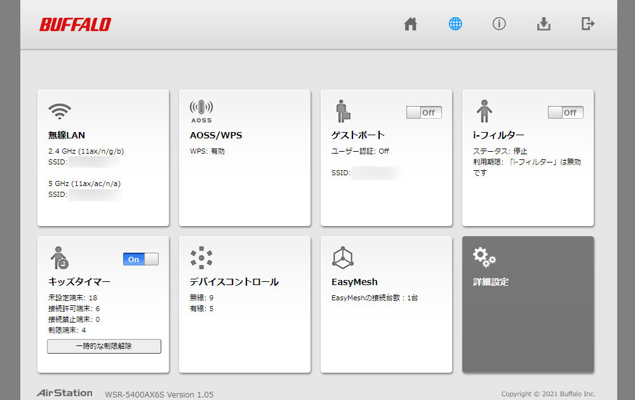Log out using the exit icon
Image resolution: width=635 pixels, height=400 pixels.
(587, 23)
